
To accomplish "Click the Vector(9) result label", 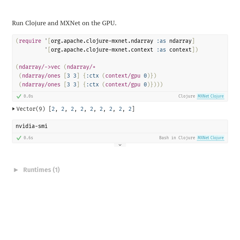I will [31, 109].
